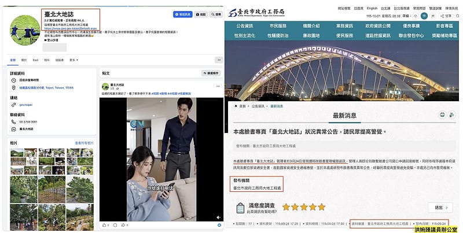
Task: Switch to the 關於 tab
Action: pyautogui.click(x=24, y=60)
